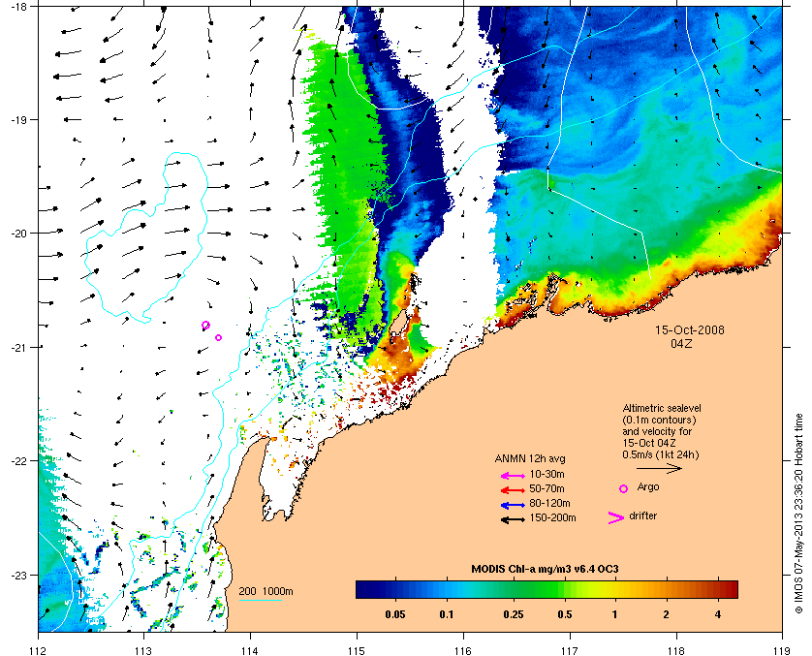Click the 119 longitude axis label

point(783,651)
